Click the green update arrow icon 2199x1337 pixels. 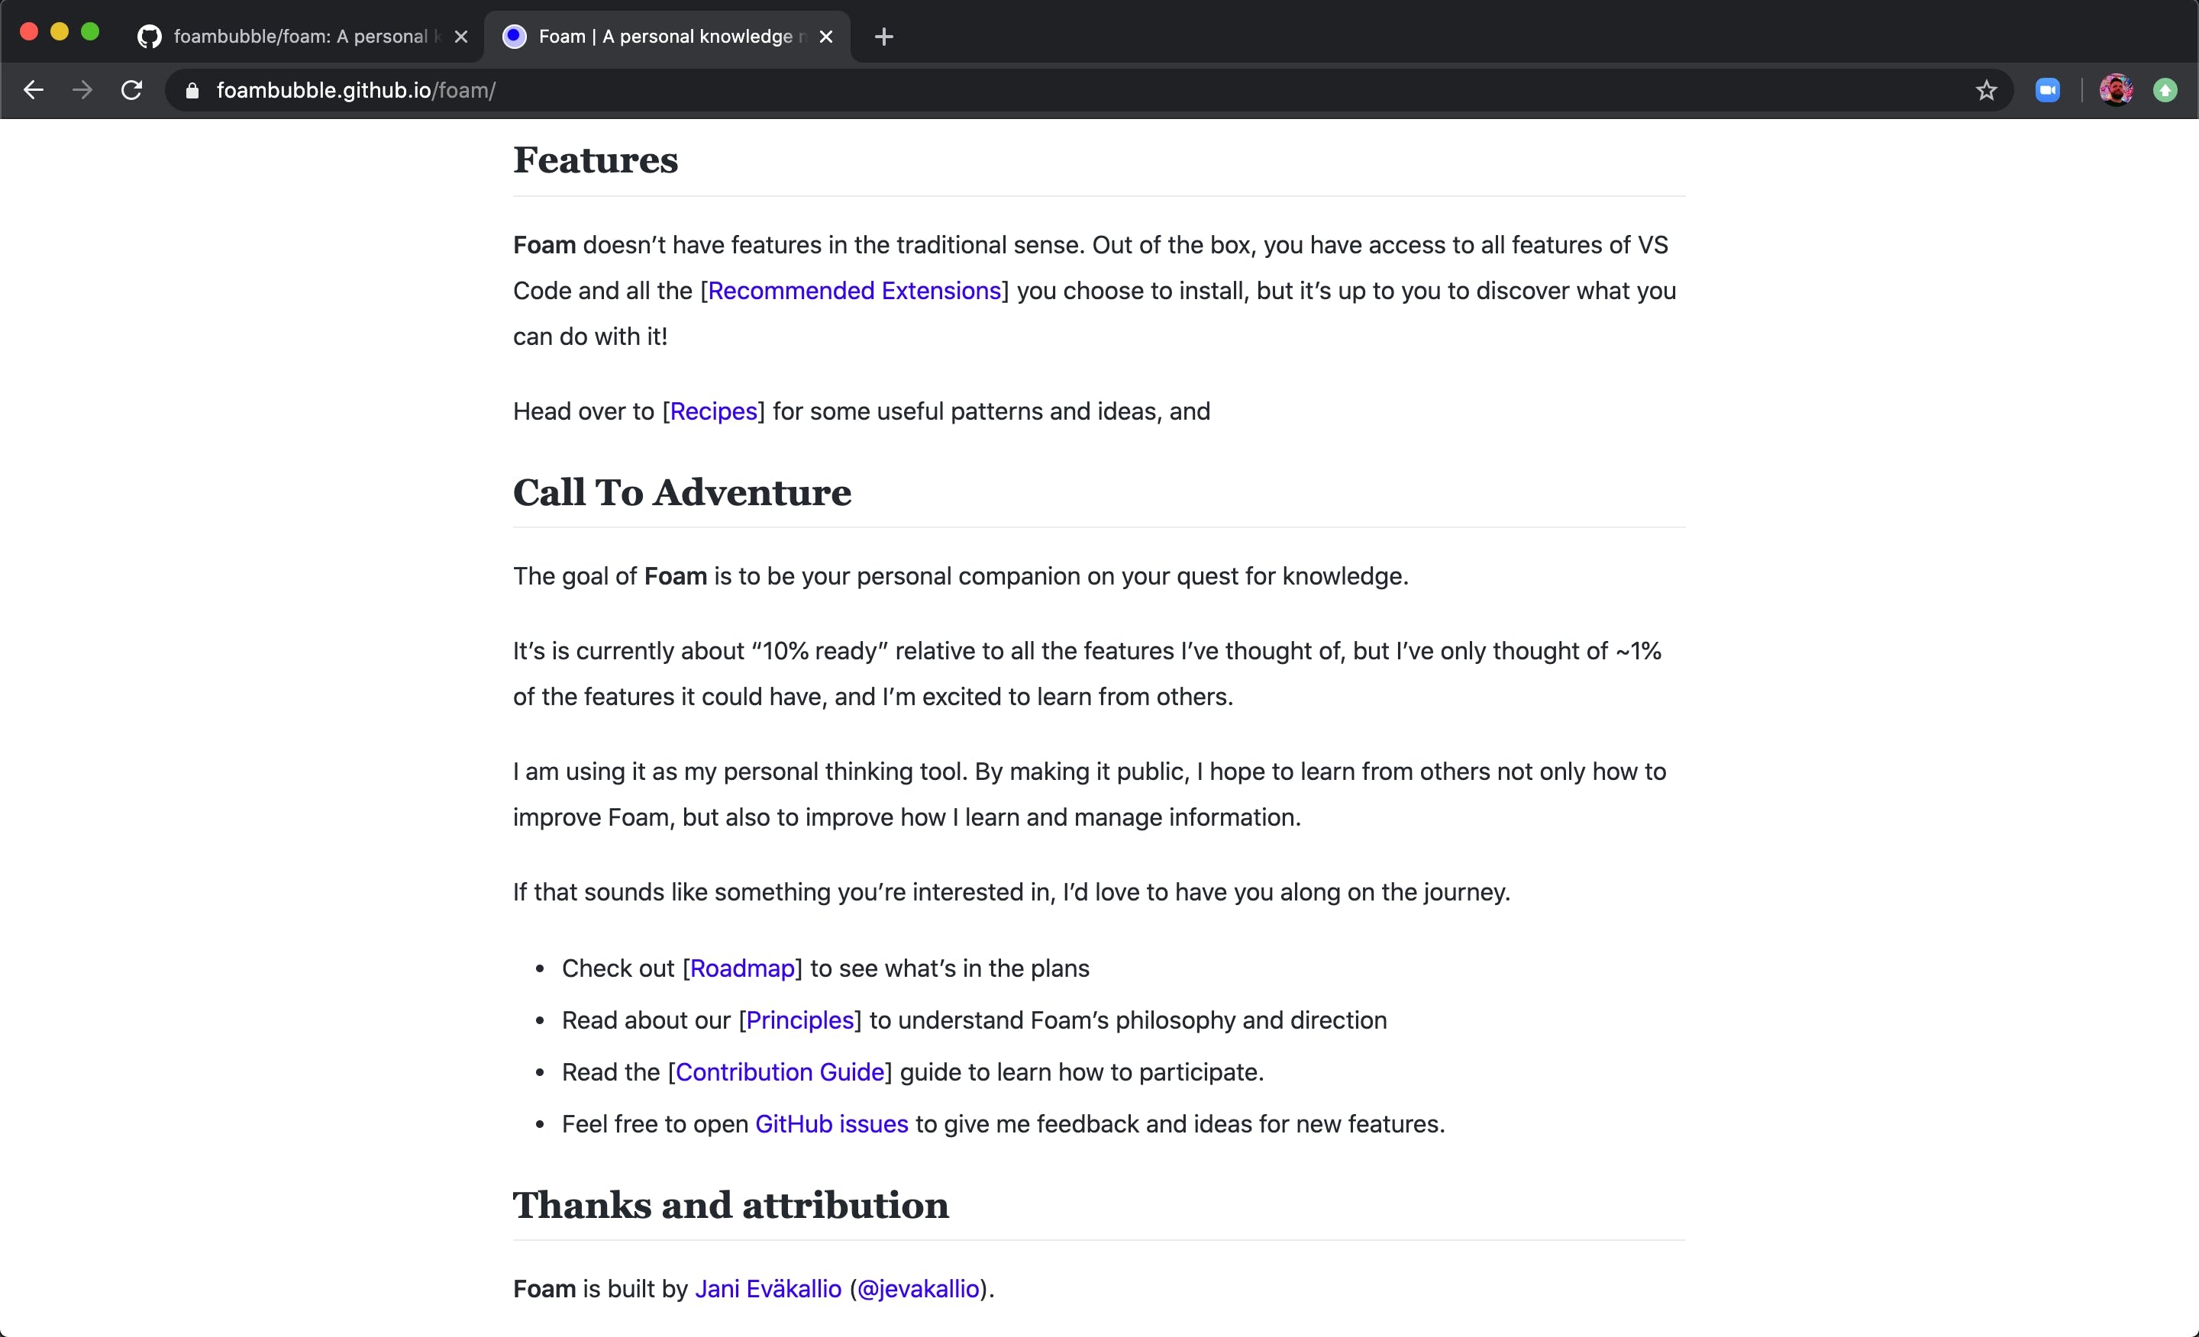(x=2165, y=90)
